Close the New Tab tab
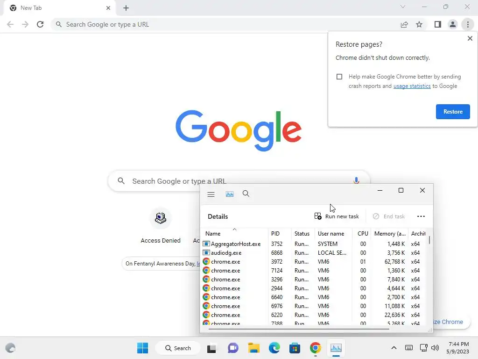The image size is (478, 359). pos(108,8)
